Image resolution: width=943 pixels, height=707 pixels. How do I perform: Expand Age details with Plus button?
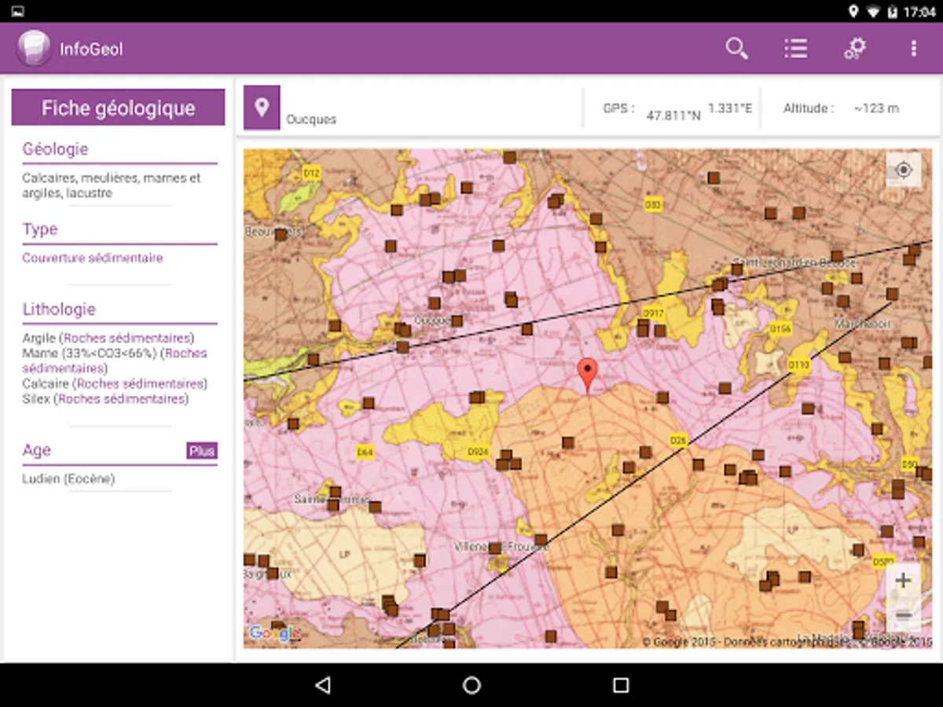(201, 451)
